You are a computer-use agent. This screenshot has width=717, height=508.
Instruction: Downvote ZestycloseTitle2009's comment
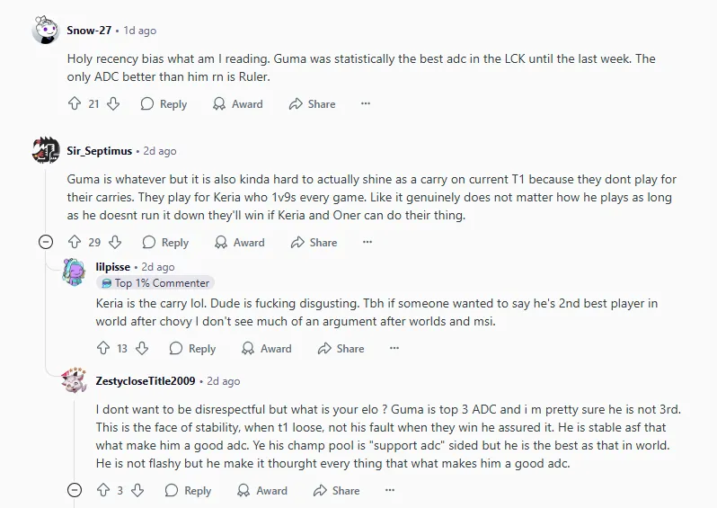point(137,491)
